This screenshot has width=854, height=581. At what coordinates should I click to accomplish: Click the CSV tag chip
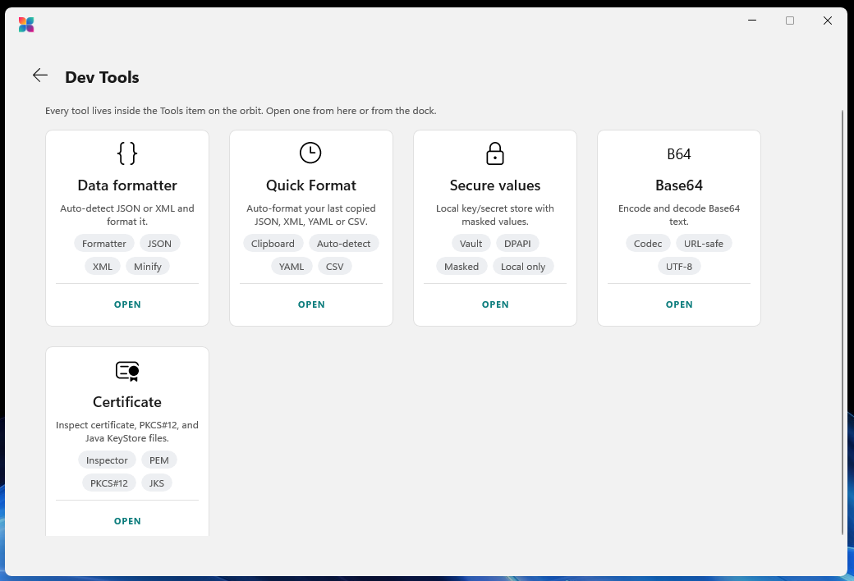tap(335, 266)
